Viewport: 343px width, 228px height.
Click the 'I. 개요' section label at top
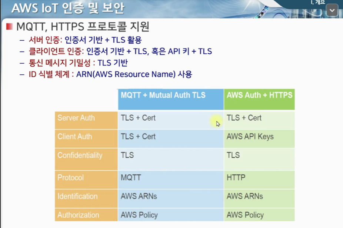[x=318, y=2]
